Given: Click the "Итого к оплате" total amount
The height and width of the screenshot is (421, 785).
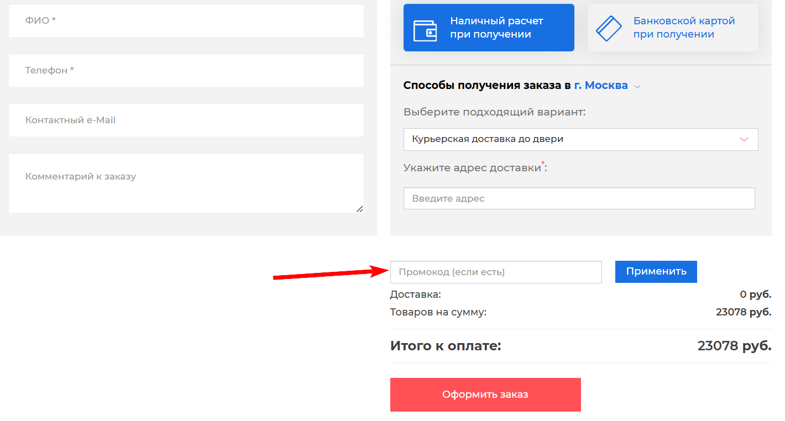Looking at the screenshot, I should click(x=734, y=346).
